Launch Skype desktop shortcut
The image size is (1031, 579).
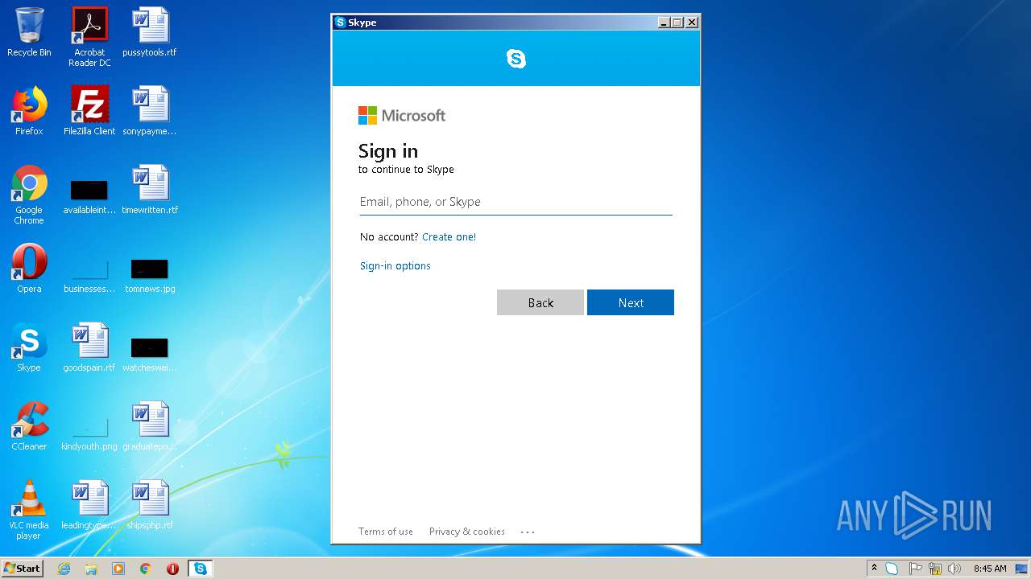click(x=29, y=347)
